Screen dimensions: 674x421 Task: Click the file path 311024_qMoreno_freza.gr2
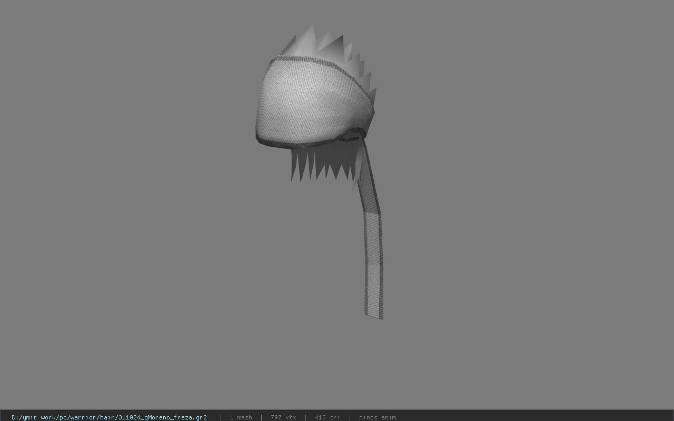click(109, 417)
